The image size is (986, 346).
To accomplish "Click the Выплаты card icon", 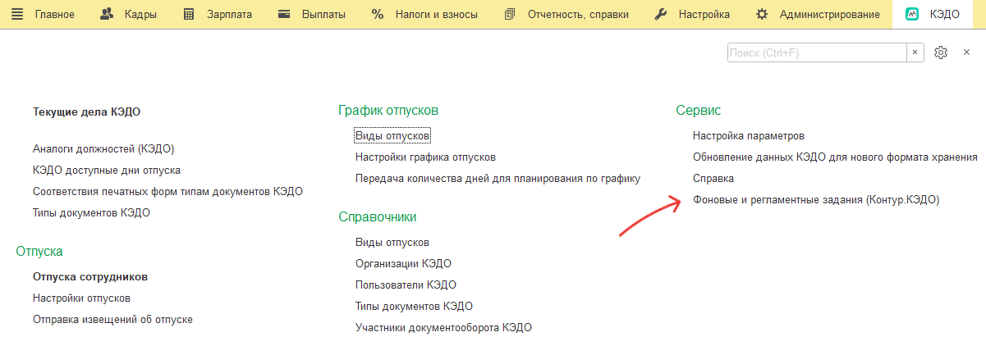I will point(285,14).
